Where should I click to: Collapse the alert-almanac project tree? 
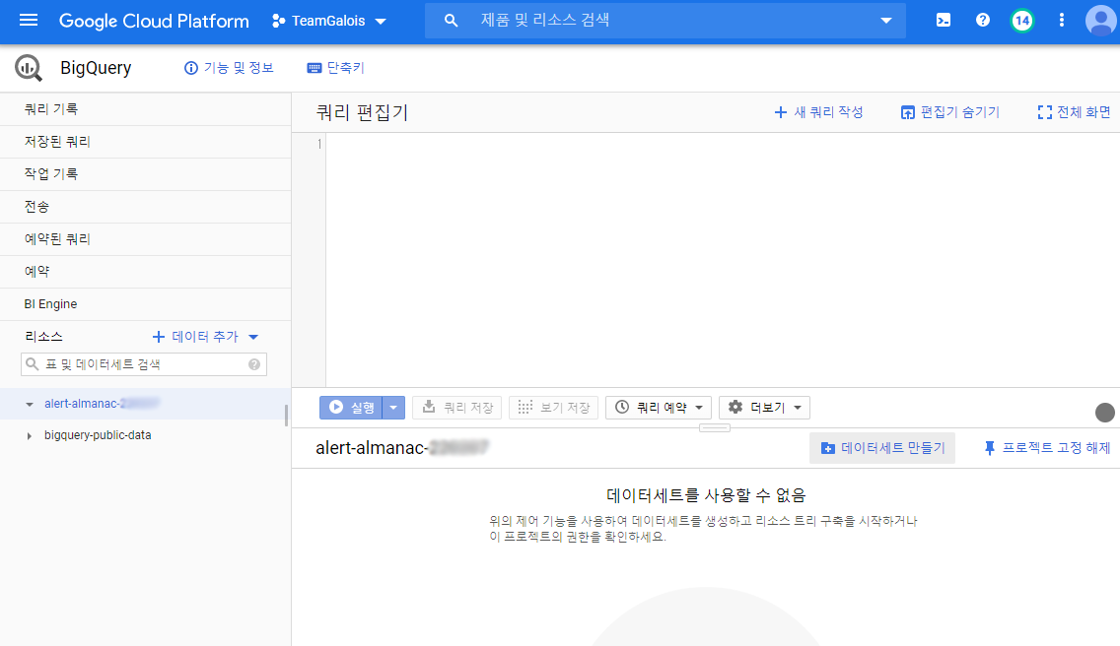click(30, 404)
